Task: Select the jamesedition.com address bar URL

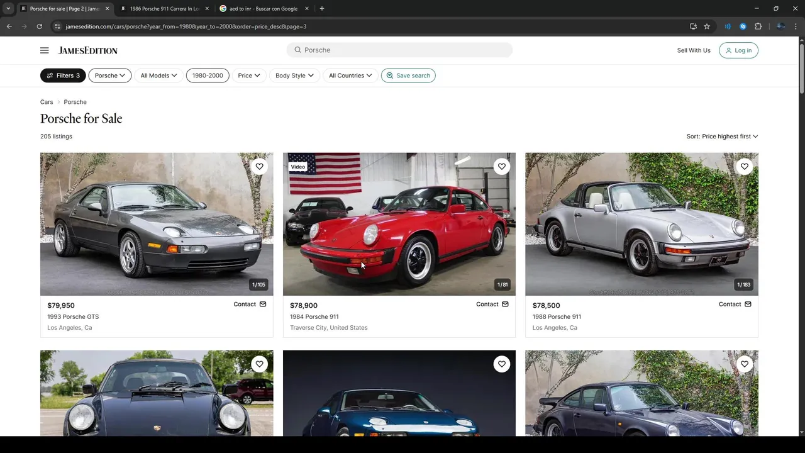Action: coord(186,26)
